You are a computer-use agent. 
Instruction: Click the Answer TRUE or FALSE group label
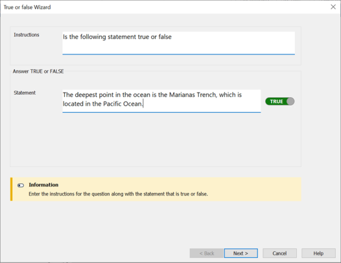38,71
